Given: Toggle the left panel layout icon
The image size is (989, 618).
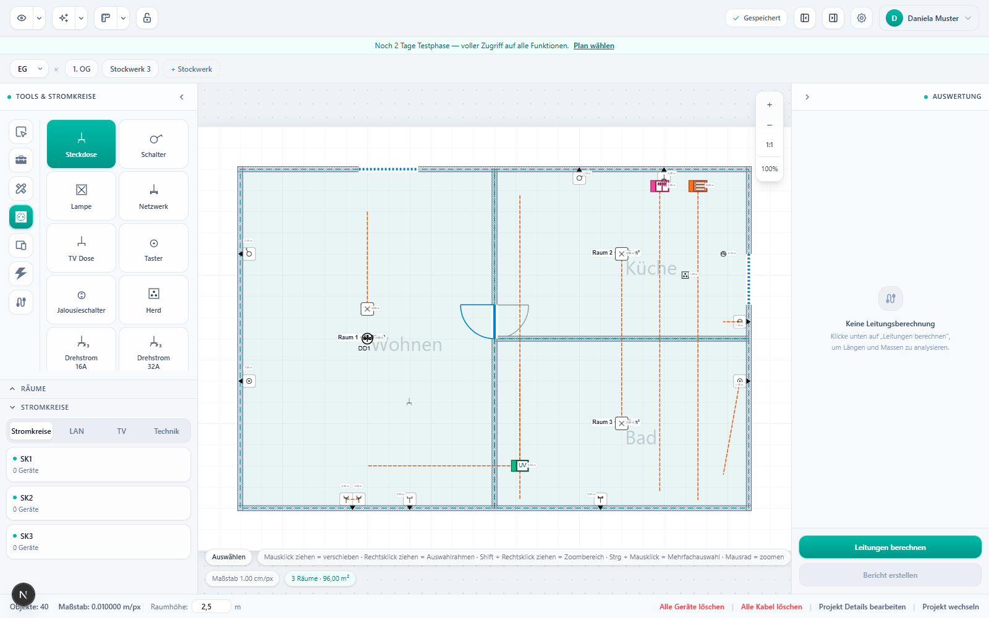Looking at the screenshot, I should pyautogui.click(x=805, y=18).
